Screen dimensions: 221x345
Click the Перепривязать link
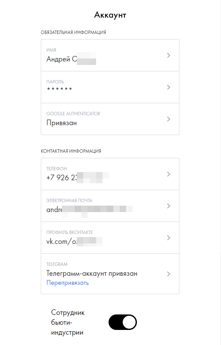pyautogui.click(x=68, y=283)
